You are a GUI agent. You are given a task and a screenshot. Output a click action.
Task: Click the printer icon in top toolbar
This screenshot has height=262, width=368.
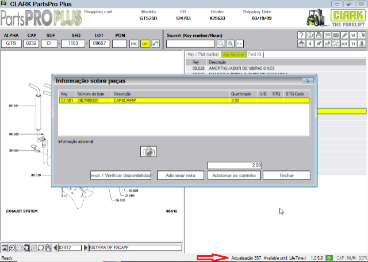point(319,35)
